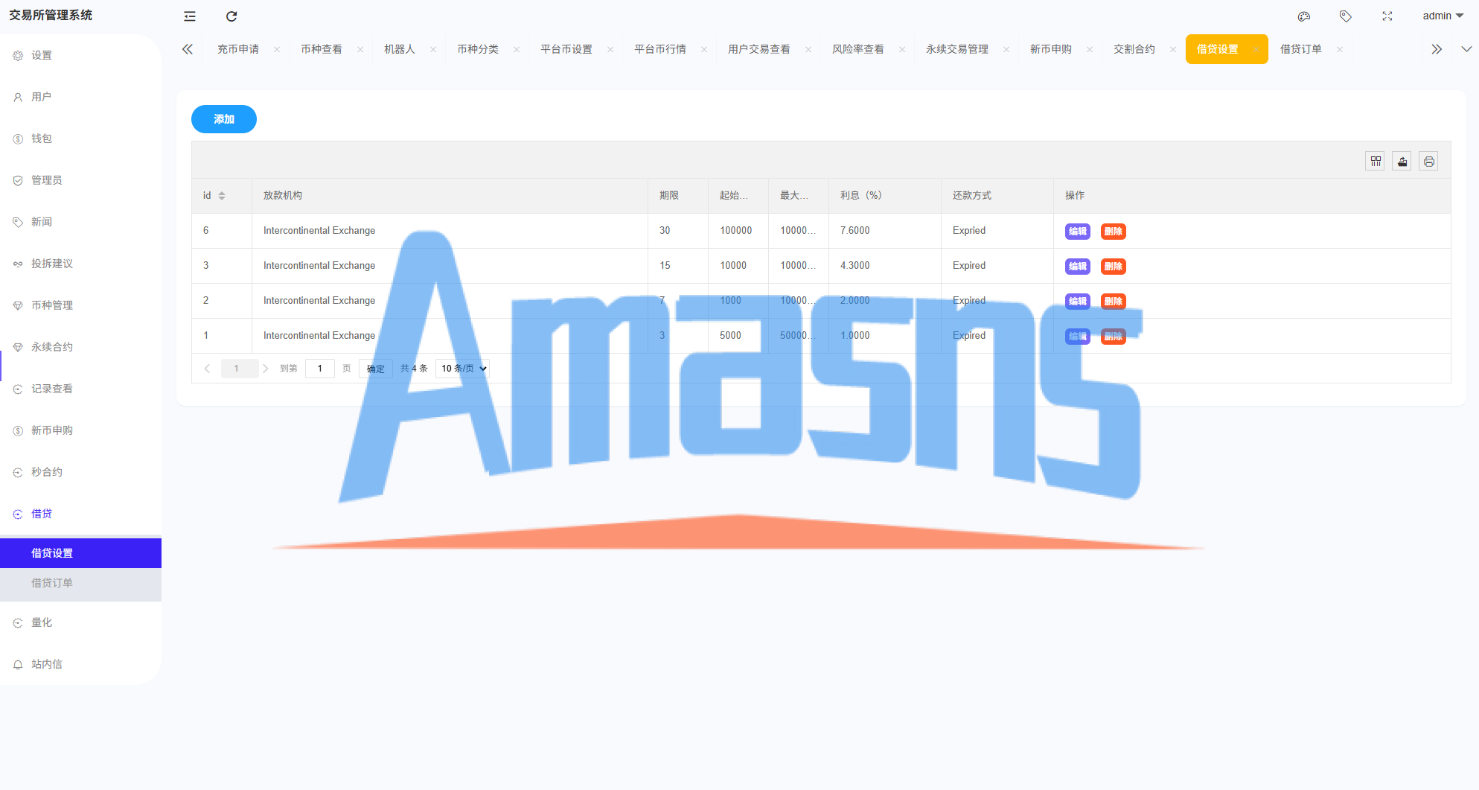Switch to the 借贷订单 tab
This screenshot has width=1479, height=790.
pyautogui.click(x=1300, y=49)
